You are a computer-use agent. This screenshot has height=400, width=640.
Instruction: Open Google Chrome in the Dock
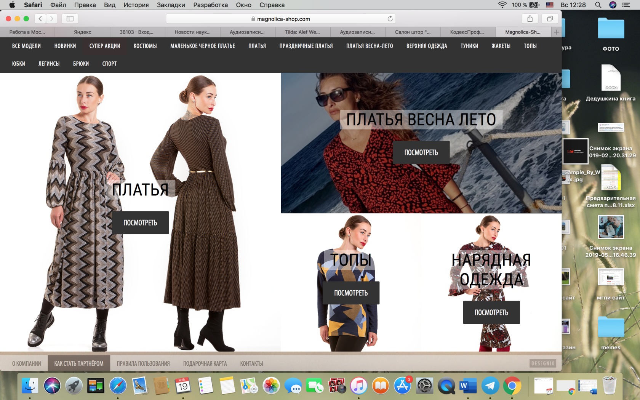click(512, 386)
